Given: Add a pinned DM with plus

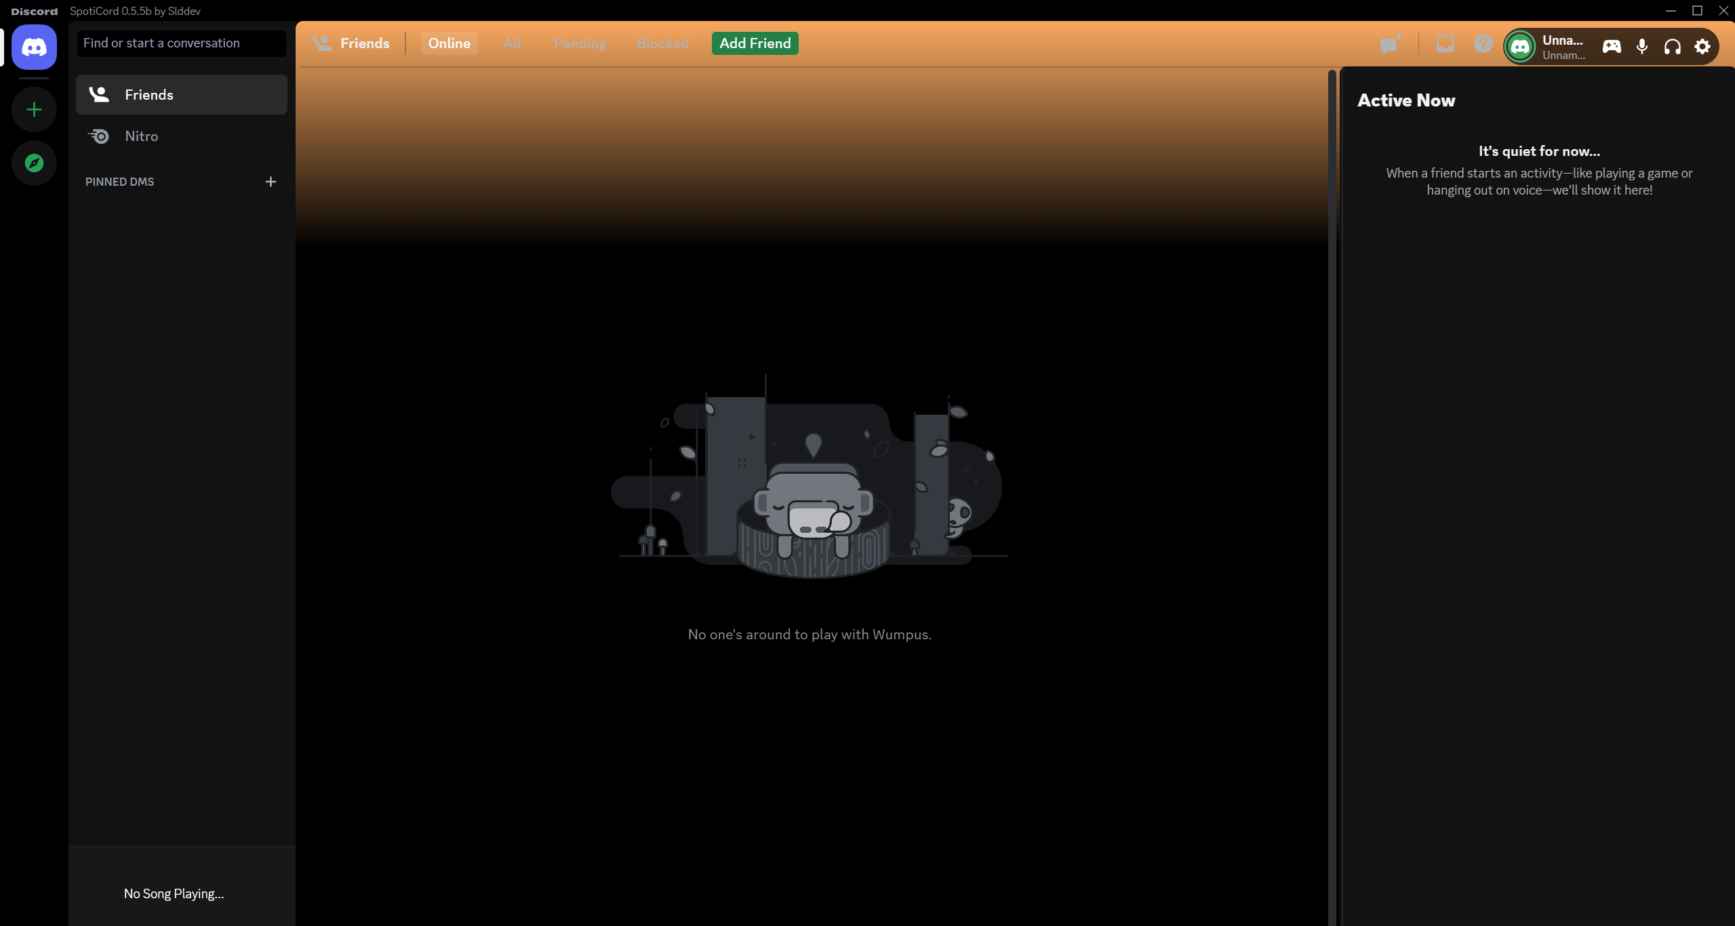Looking at the screenshot, I should pos(271,182).
